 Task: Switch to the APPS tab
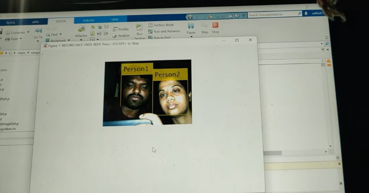(36, 22)
